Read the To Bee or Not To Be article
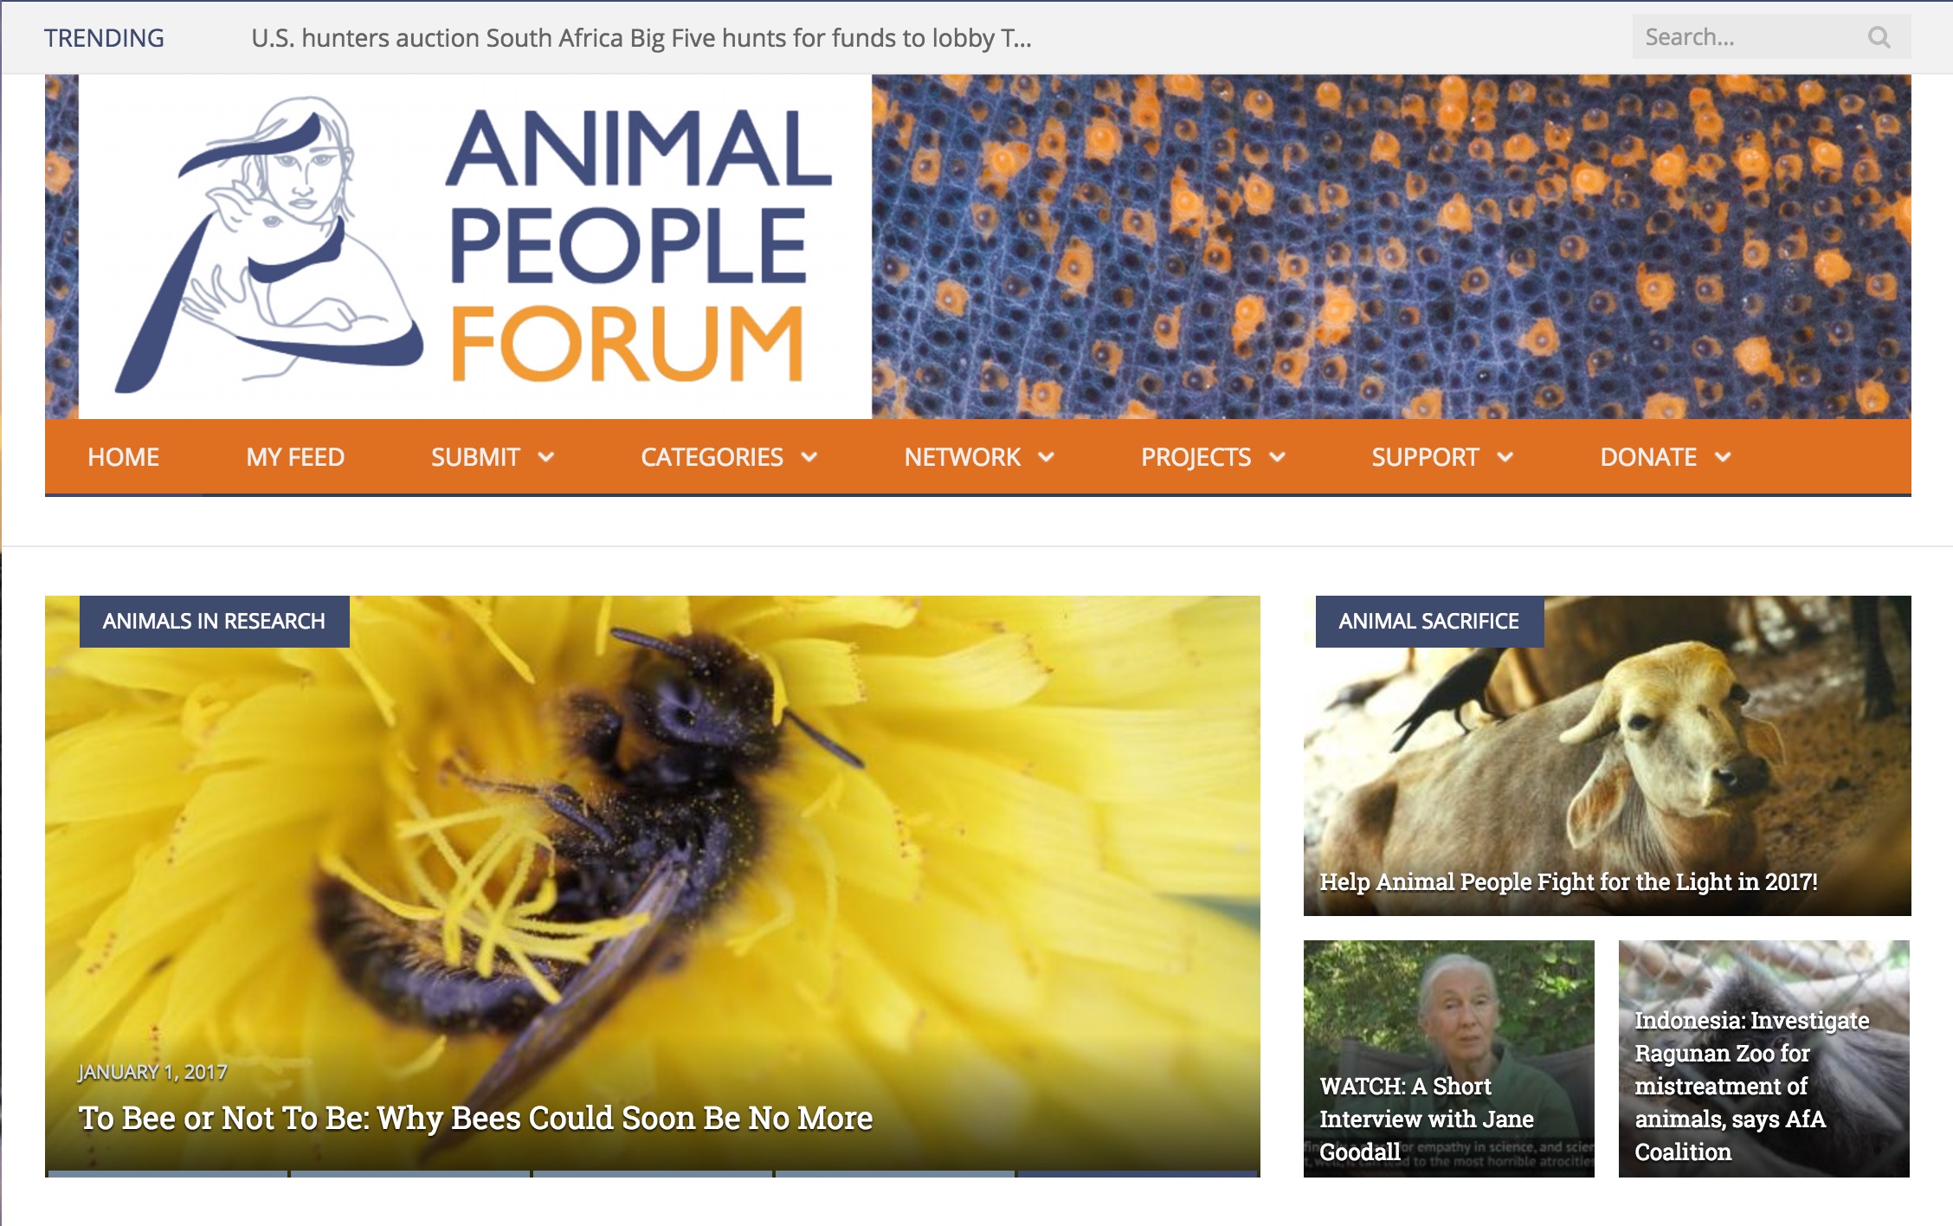1953x1226 pixels. [x=475, y=1118]
